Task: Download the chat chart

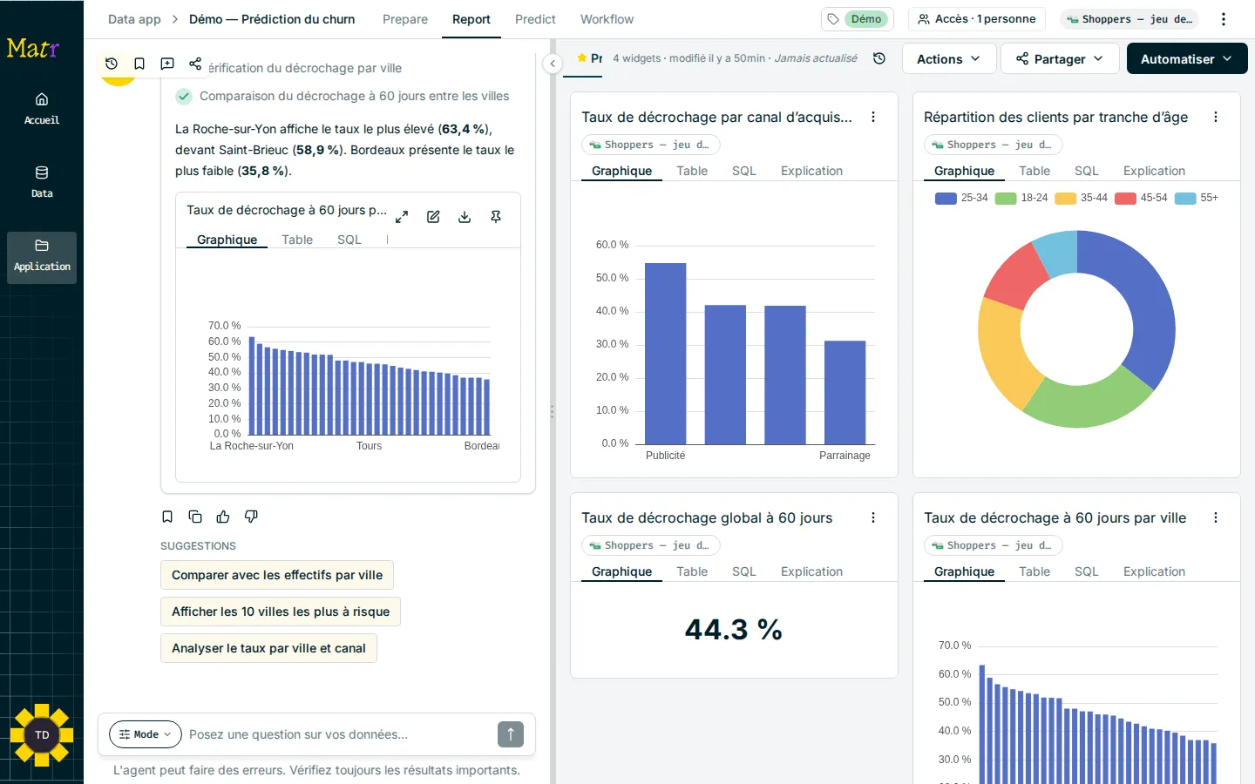Action: click(x=465, y=217)
